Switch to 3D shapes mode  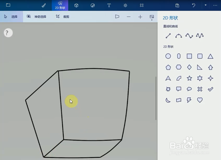[x=76, y=5]
